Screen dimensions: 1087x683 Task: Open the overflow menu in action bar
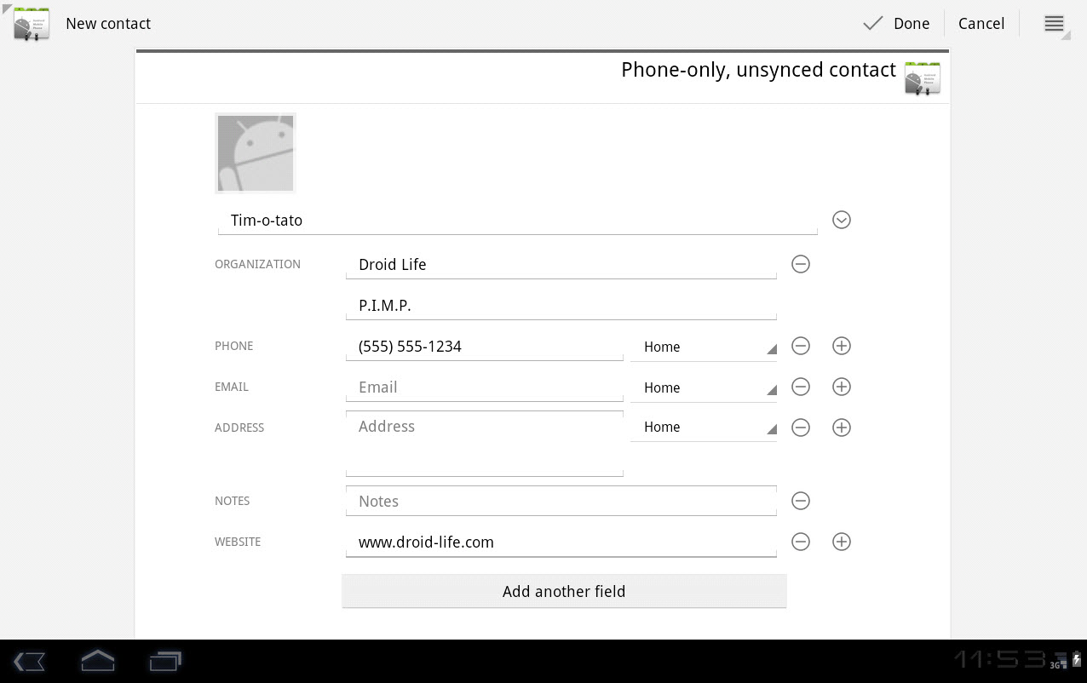[x=1054, y=24]
